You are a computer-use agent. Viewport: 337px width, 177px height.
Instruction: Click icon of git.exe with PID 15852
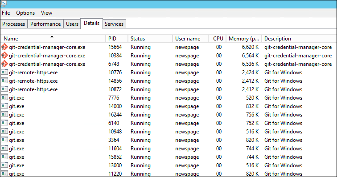pyautogui.click(x=4, y=157)
